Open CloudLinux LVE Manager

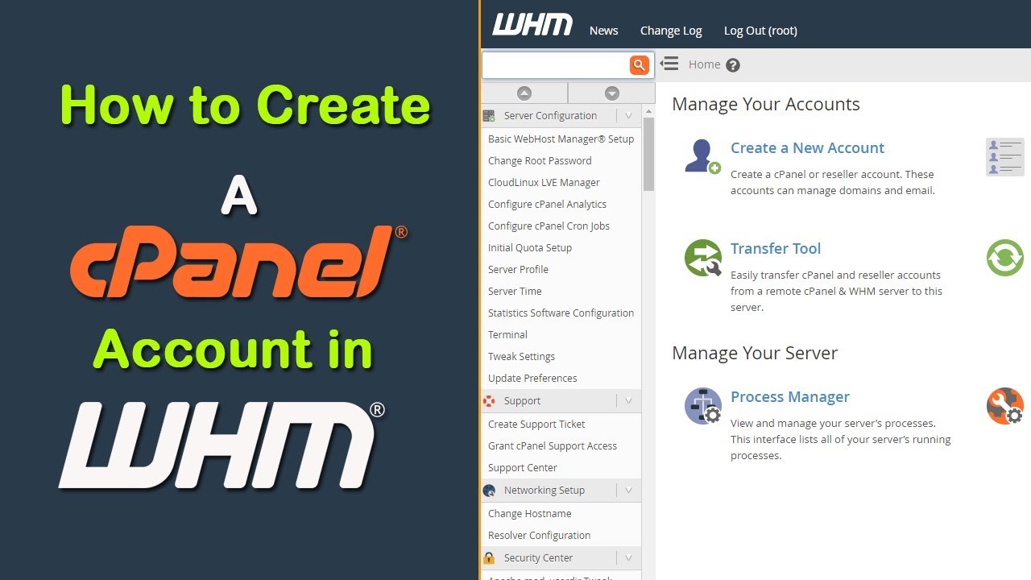544,183
